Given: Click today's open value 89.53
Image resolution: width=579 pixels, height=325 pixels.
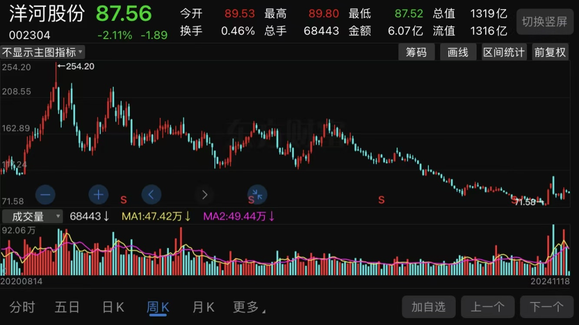Looking at the screenshot, I should coord(240,13).
